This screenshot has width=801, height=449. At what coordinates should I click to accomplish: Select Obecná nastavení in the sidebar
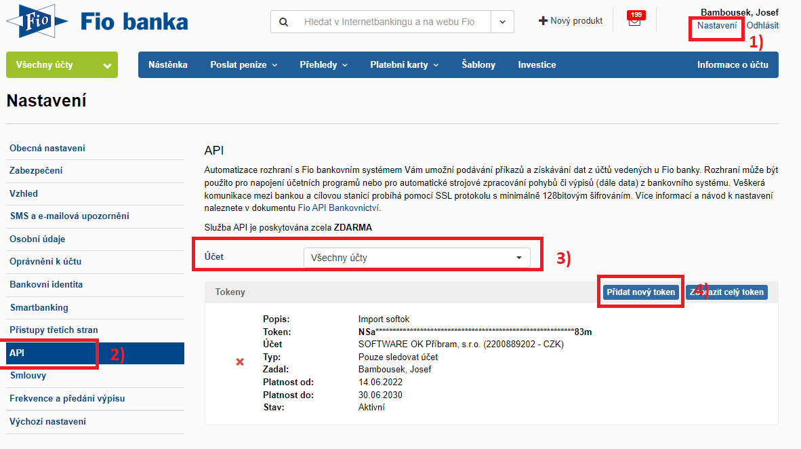[47, 149]
